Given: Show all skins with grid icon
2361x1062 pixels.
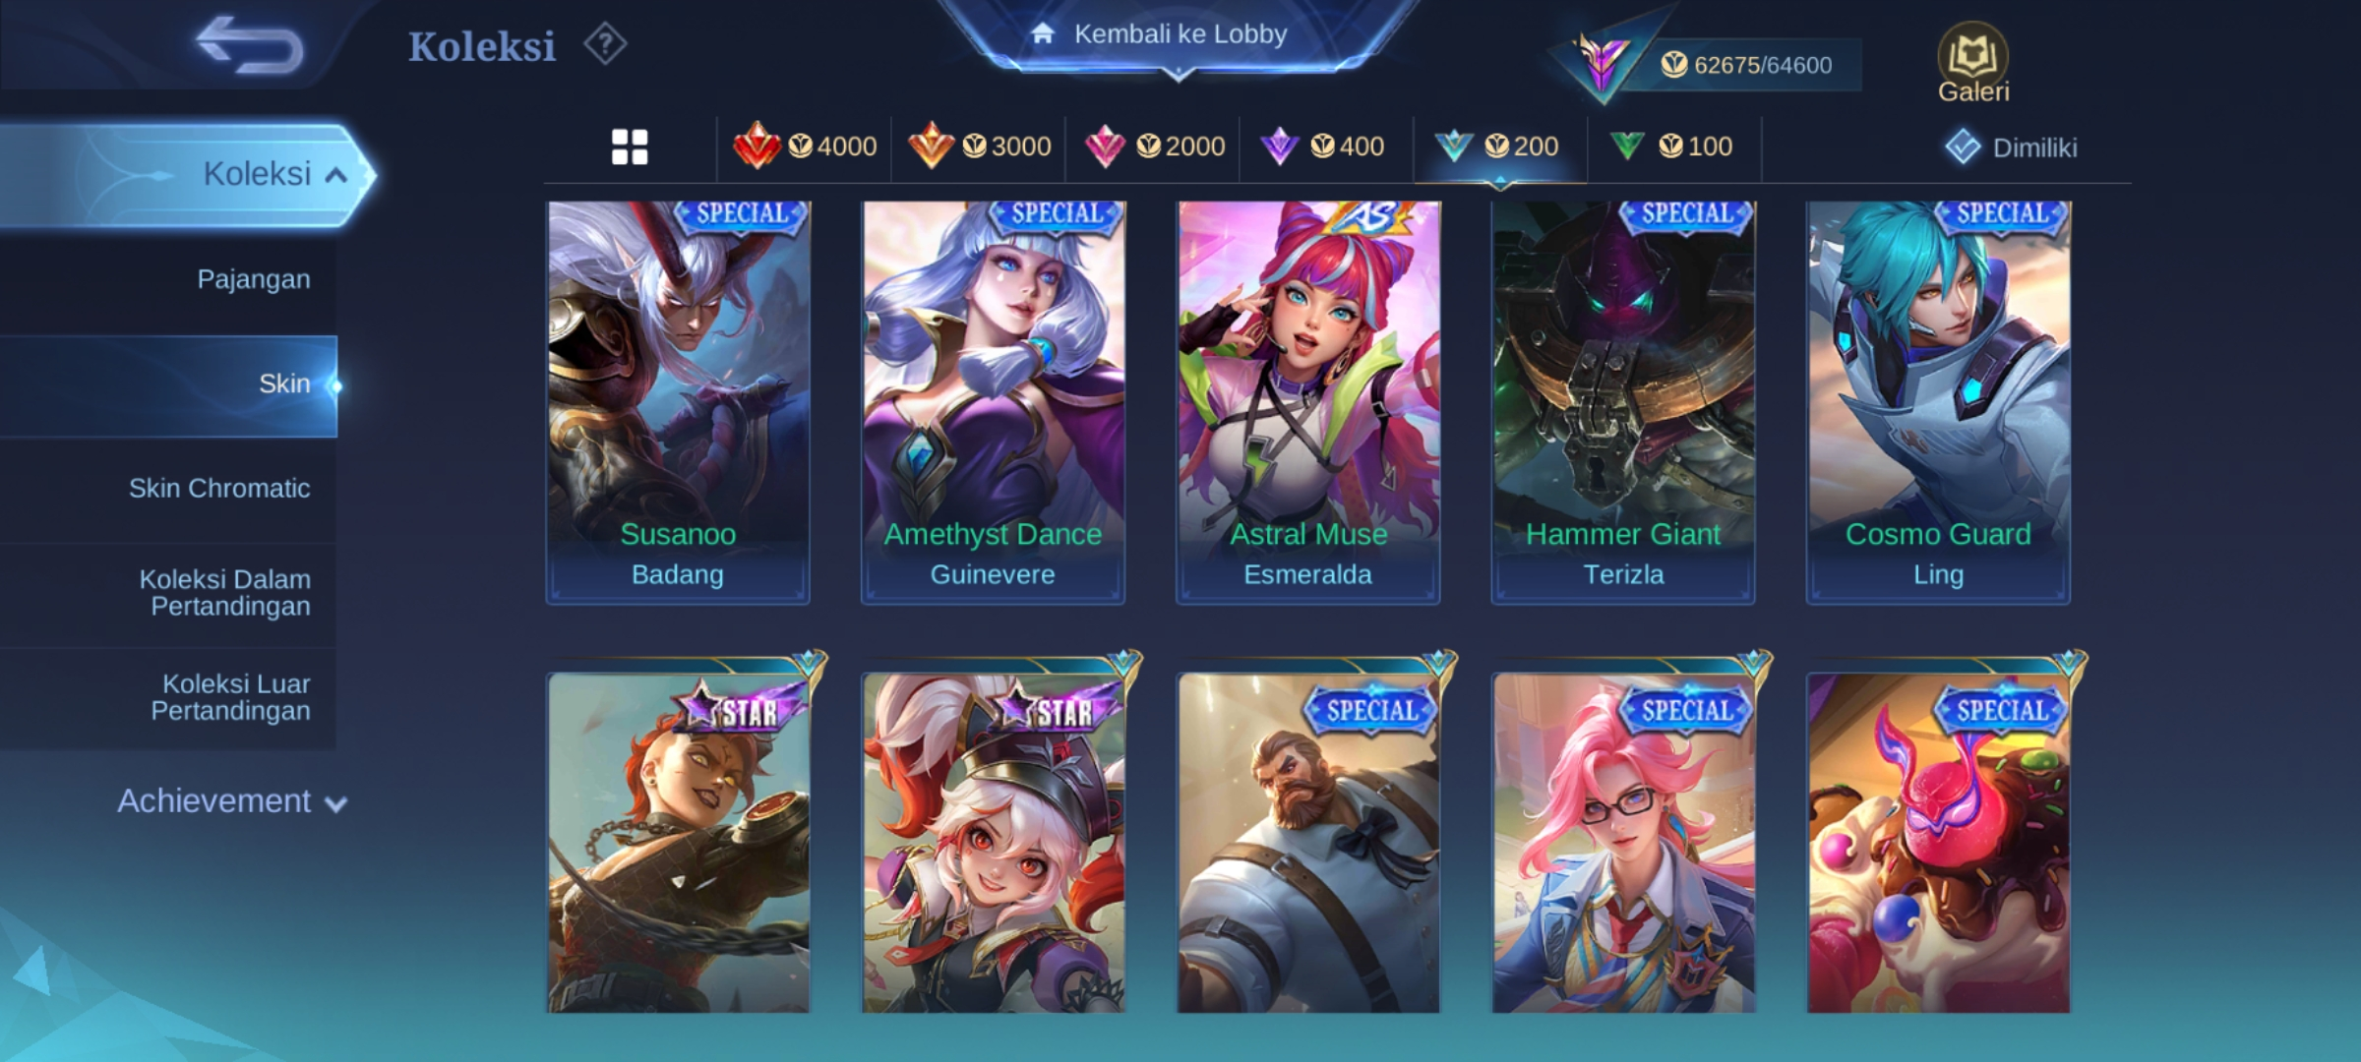Looking at the screenshot, I should coord(630,147).
